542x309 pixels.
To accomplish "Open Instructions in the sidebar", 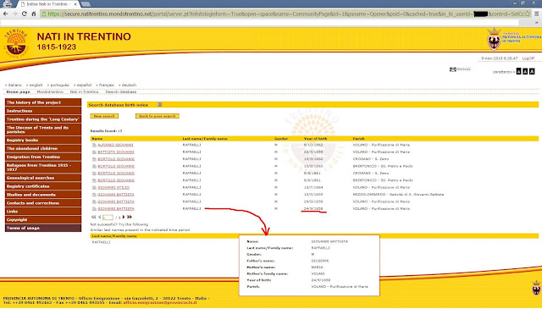I will (43, 111).
